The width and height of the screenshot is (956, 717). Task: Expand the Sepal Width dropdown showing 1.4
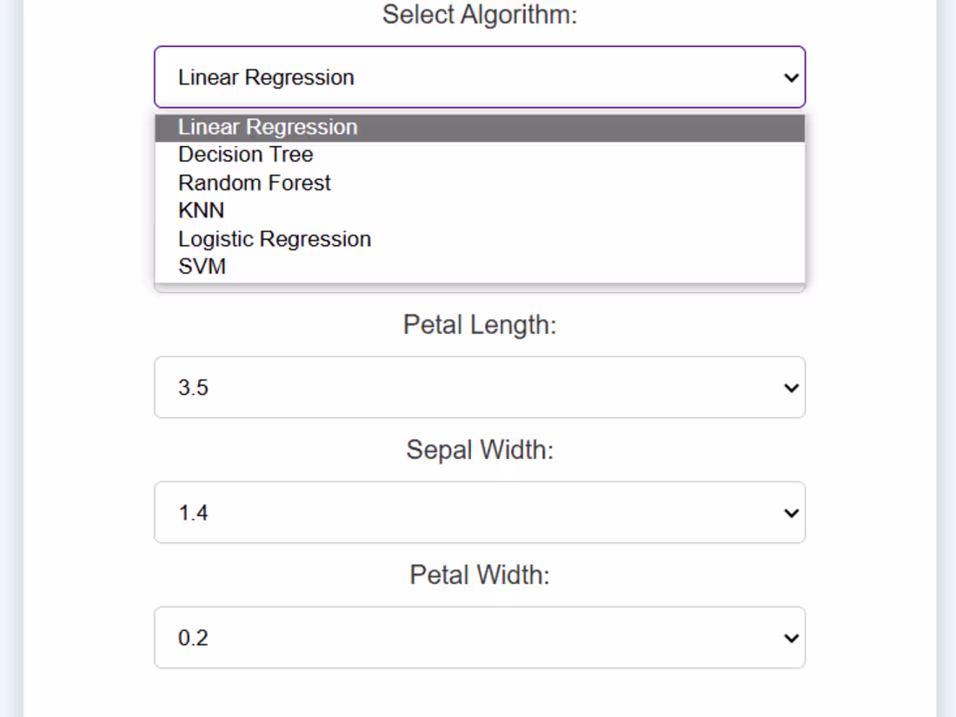pos(478,513)
